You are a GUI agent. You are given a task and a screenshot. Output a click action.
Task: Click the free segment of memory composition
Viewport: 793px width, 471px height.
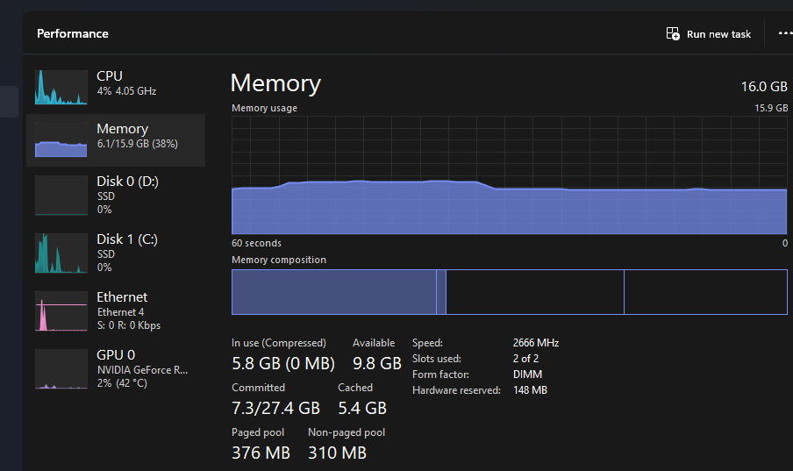(705, 292)
